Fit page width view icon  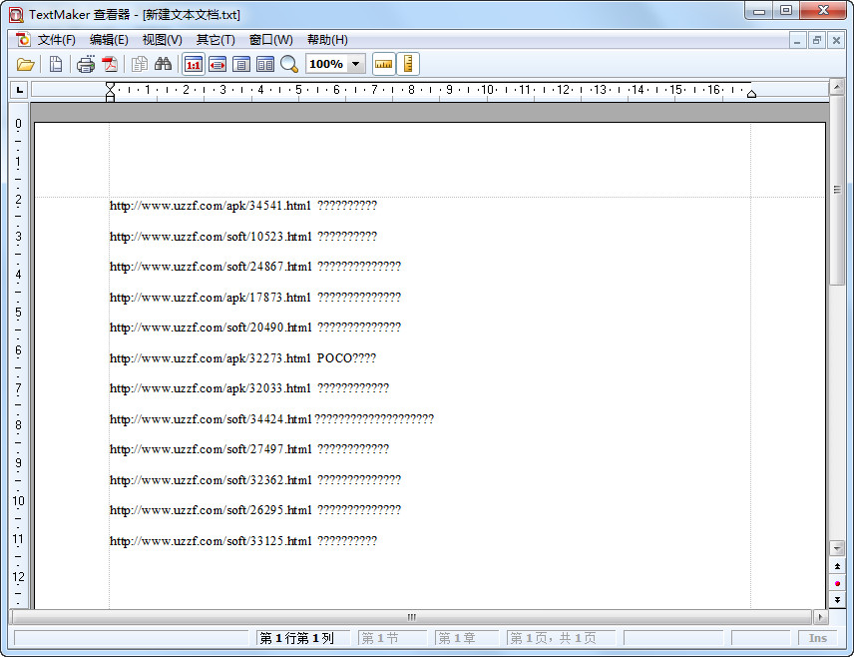(x=217, y=64)
